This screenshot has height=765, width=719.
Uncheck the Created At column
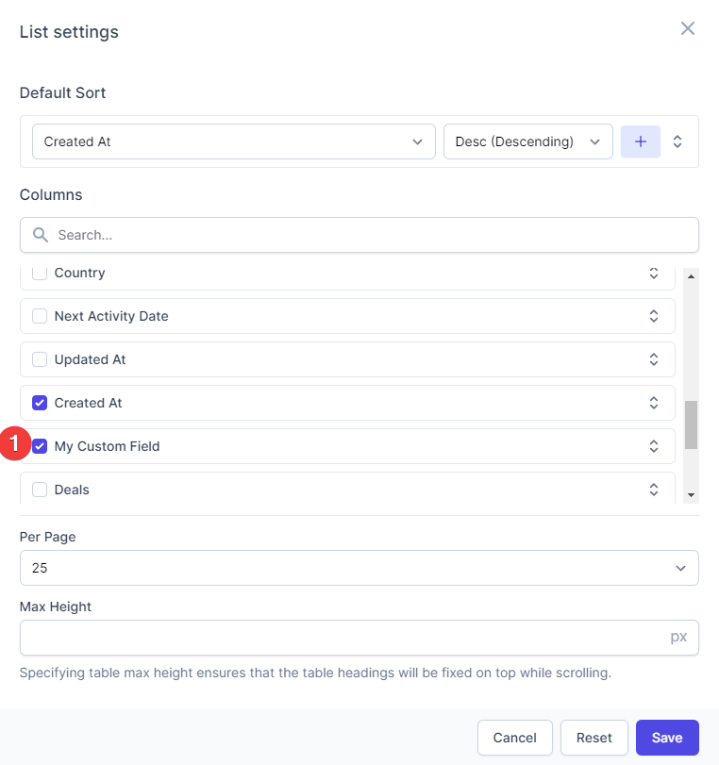pos(40,403)
